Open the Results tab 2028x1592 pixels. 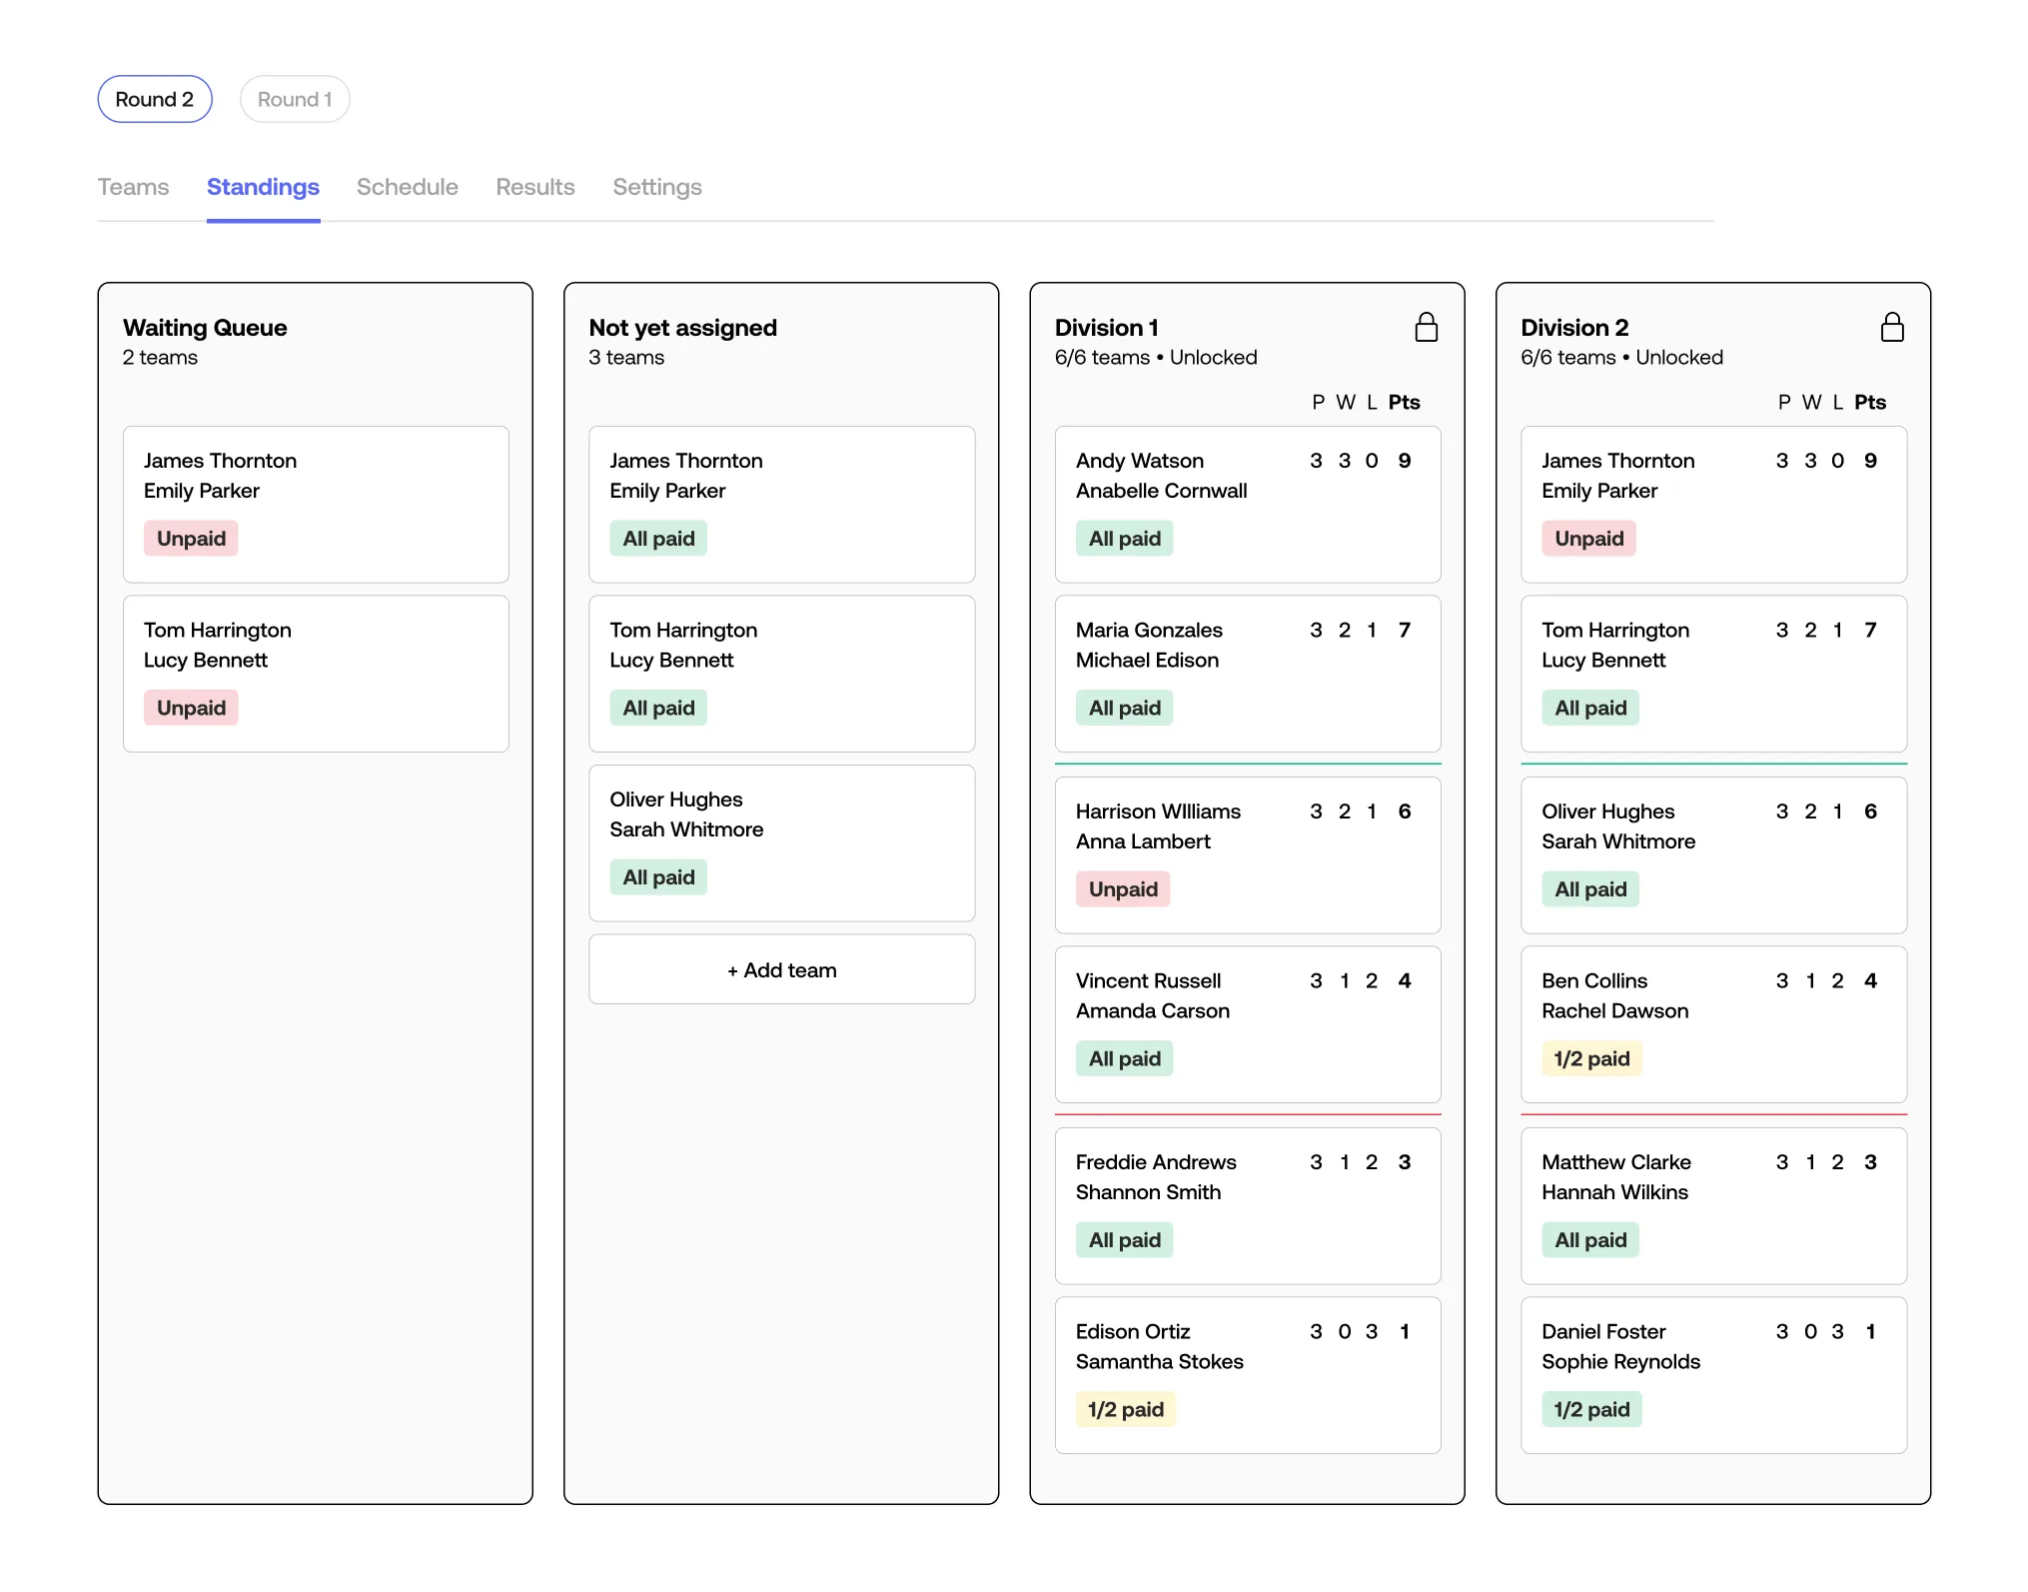[x=535, y=187]
